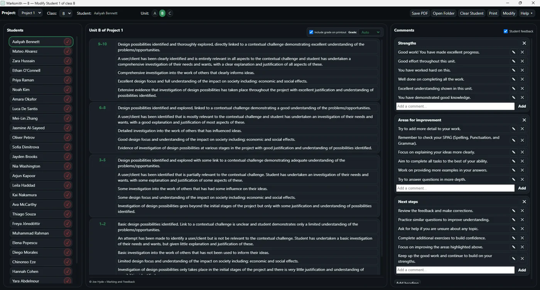Click the Save PDF button
Screen dimensions: 540x290
[x=419, y=14]
